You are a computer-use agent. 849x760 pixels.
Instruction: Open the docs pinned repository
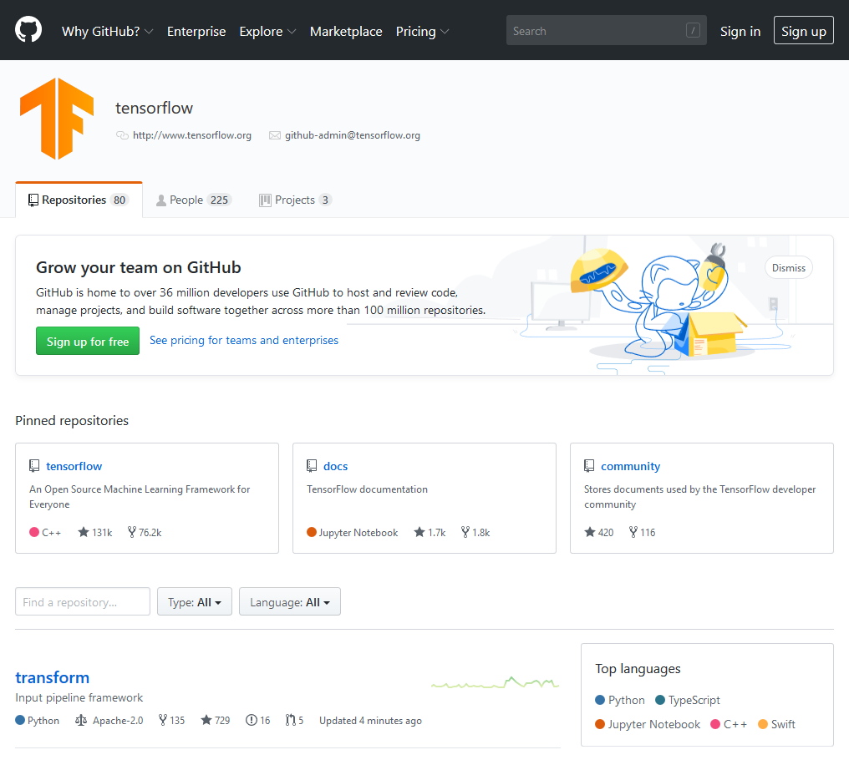(x=336, y=466)
